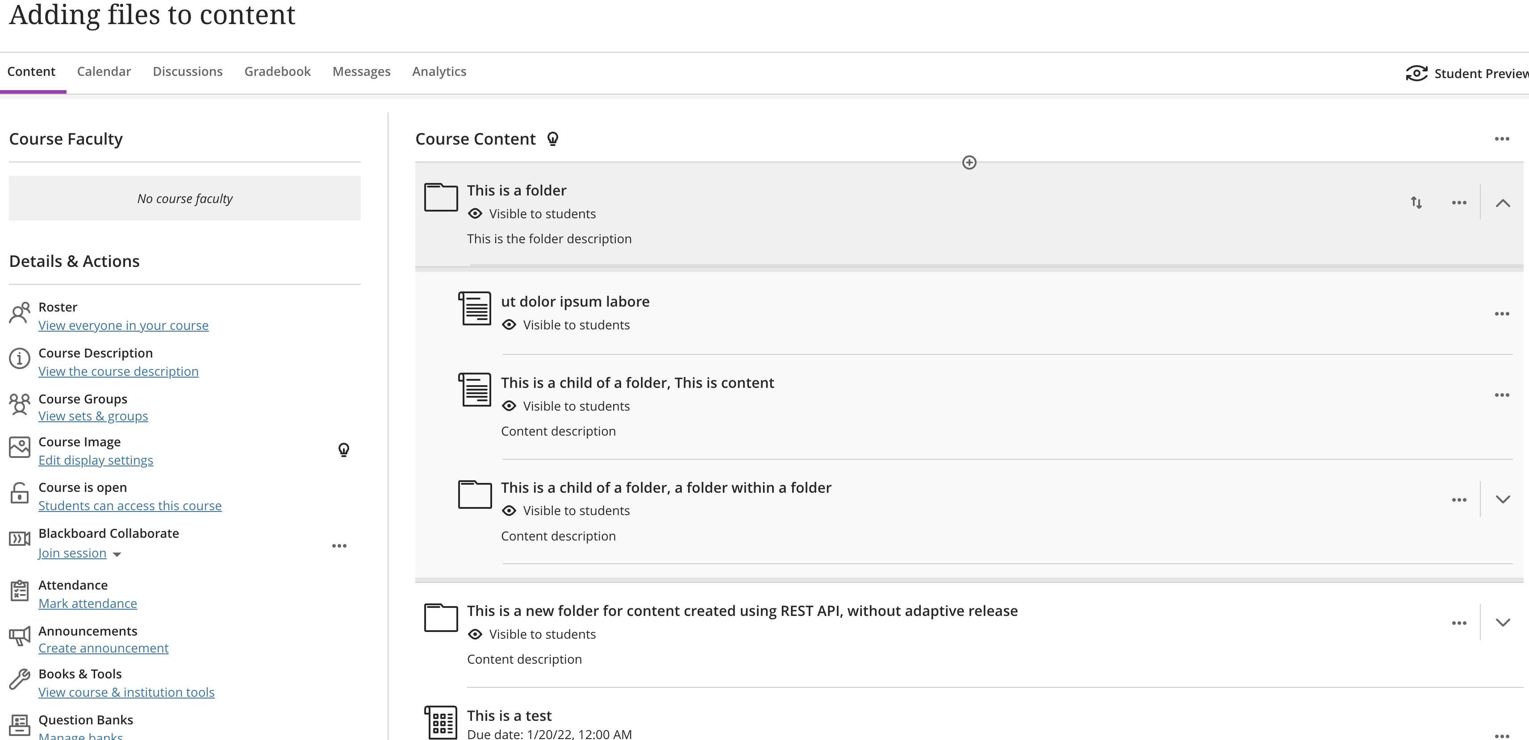Screen dimensions: 1529x740
Task: Click the lightbulb beside Course Image
Action: 344,450
